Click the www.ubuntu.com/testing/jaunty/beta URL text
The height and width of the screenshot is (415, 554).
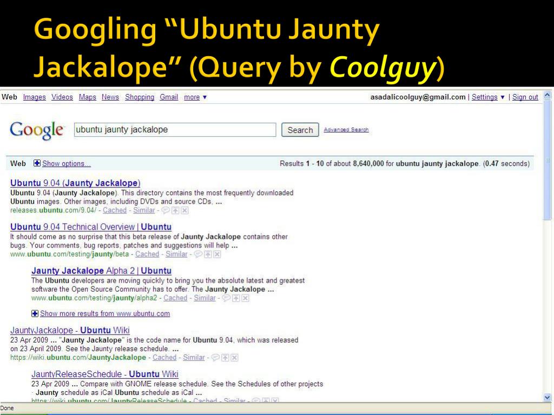point(70,254)
